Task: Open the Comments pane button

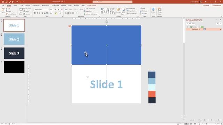Action: 216,6
